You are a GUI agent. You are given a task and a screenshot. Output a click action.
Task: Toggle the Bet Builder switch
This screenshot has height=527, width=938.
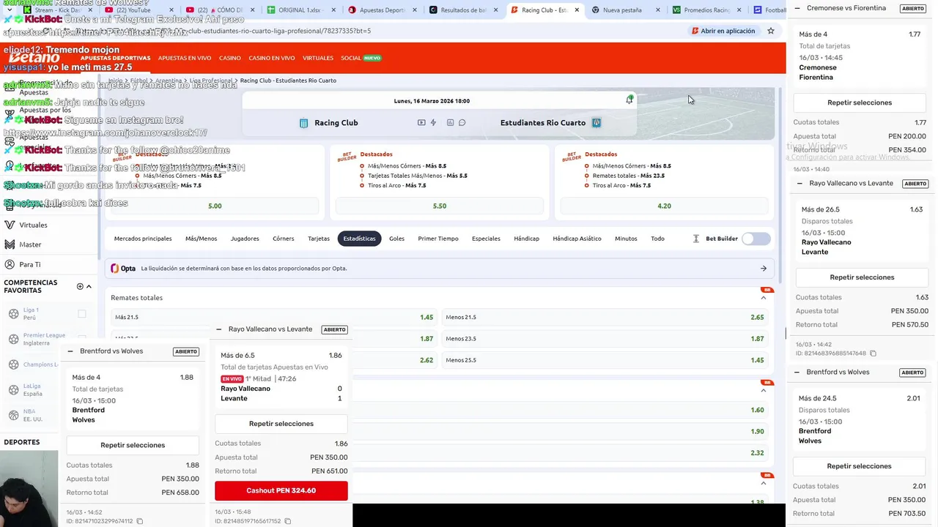click(x=756, y=239)
